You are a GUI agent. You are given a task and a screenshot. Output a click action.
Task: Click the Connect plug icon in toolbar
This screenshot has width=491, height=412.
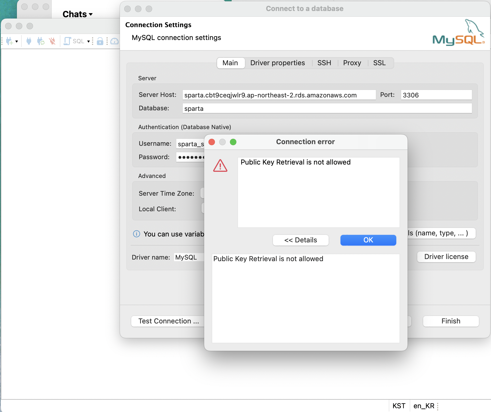(x=29, y=41)
